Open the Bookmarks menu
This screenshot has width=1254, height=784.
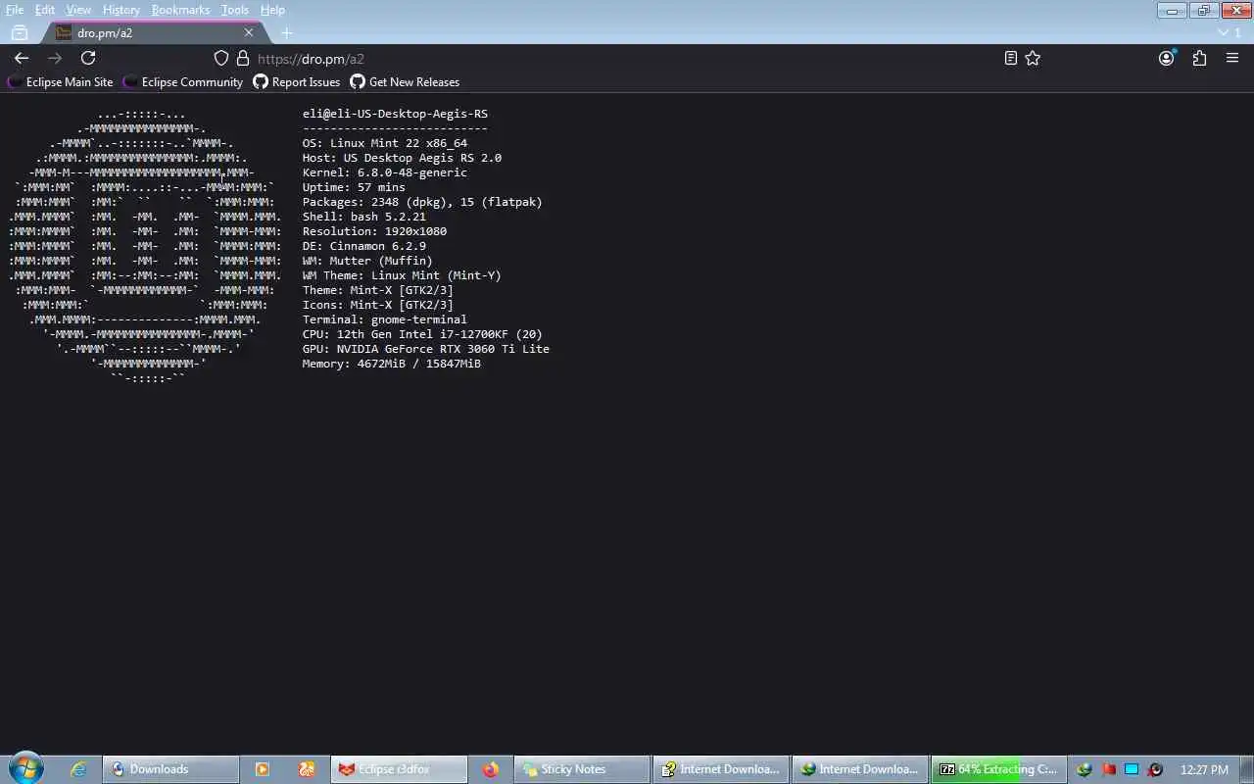[180, 10]
